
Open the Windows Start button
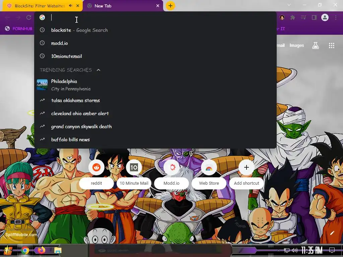pos(8,250)
